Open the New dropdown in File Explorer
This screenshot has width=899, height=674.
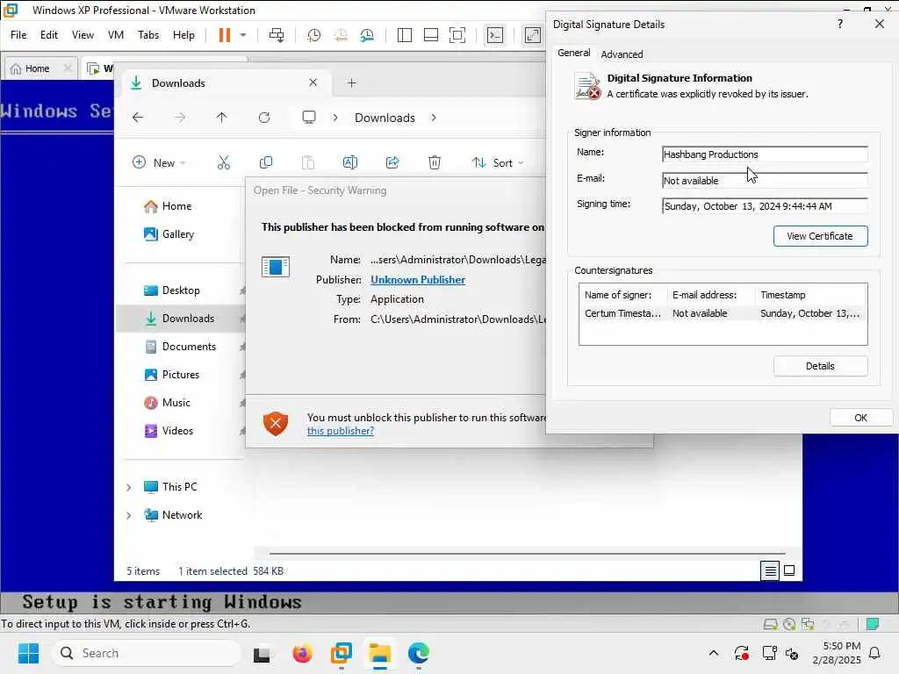160,162
